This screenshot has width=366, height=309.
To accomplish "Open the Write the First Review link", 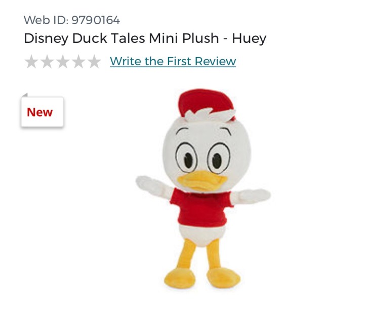I will tap(173, 61).
